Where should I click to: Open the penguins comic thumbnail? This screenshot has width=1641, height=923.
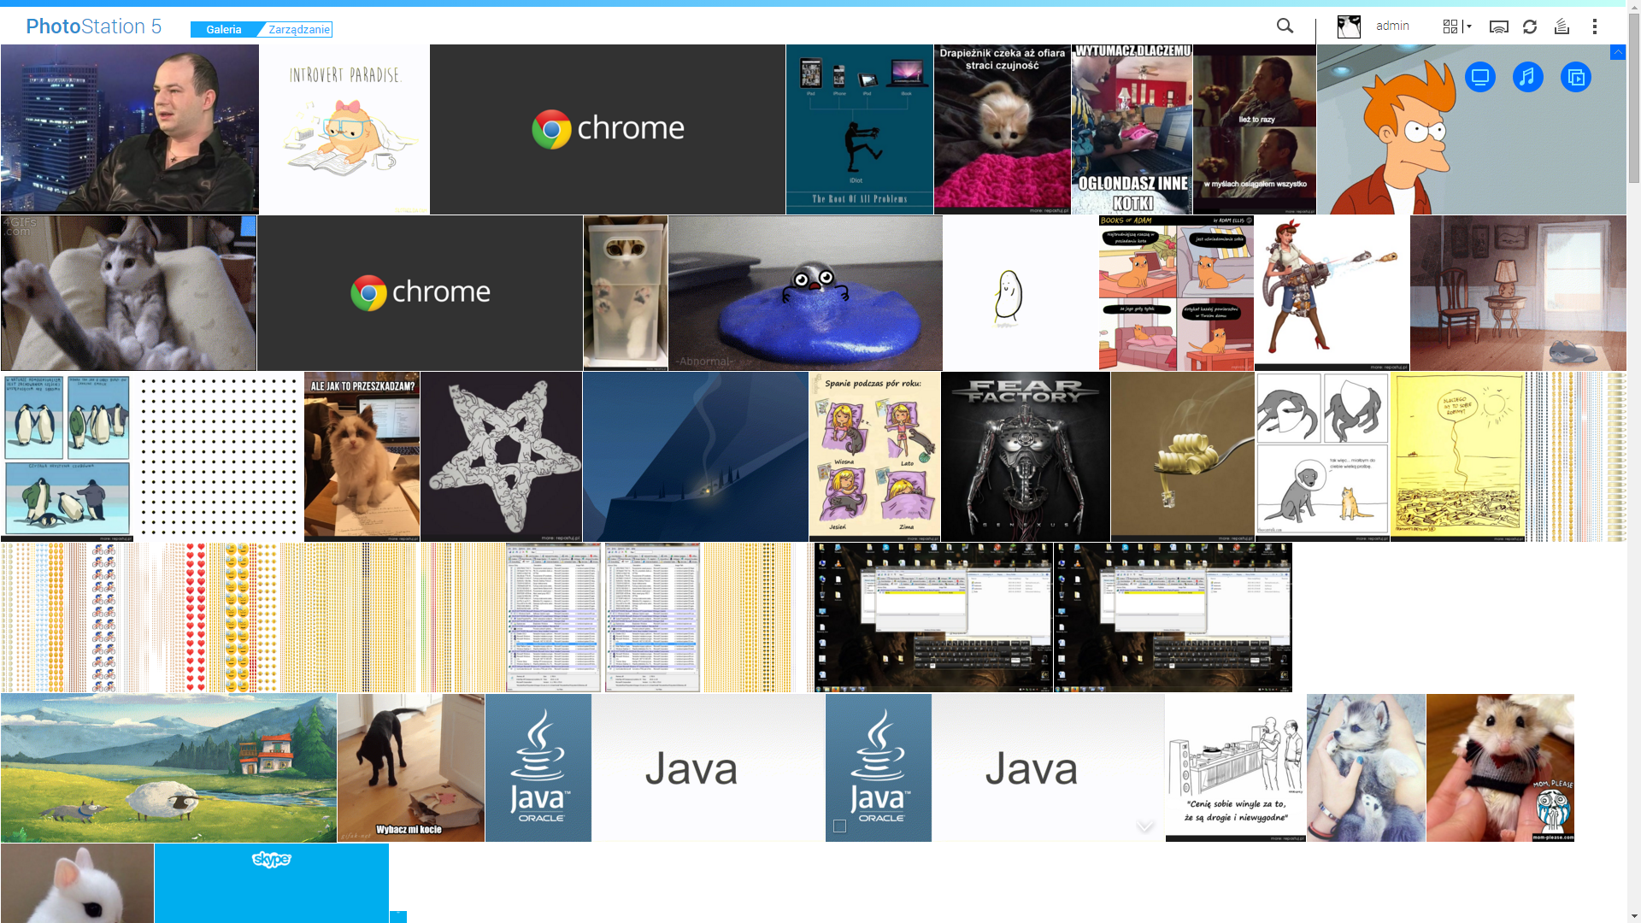[x=67, y=456]
